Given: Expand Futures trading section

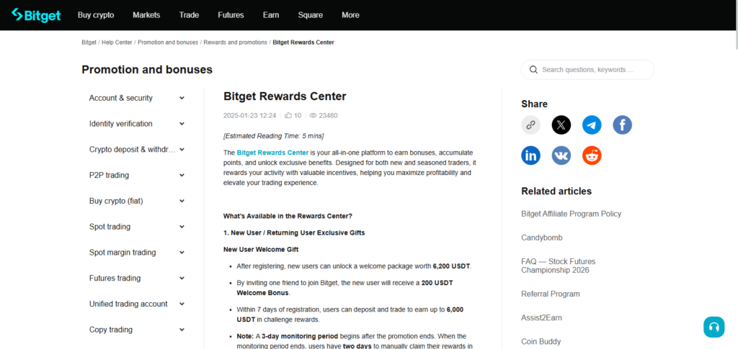Looking at the screenshot, I should 182,278.
